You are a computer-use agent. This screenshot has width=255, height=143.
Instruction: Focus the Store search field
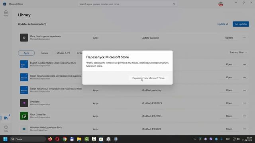pyautogui.click(x=127, y=4)
